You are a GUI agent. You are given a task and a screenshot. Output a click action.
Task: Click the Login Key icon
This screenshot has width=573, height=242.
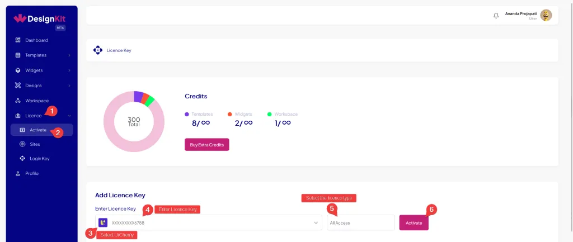pos(22,159)
